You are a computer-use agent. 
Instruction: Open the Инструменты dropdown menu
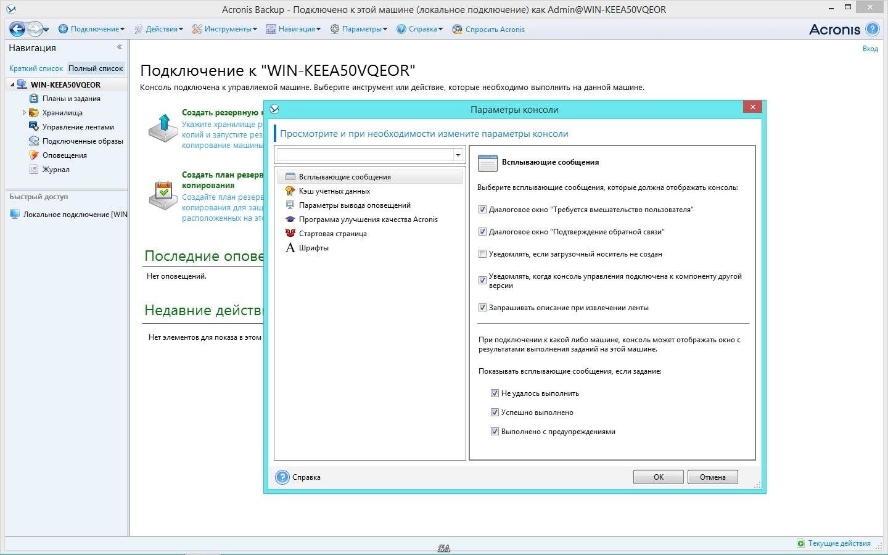pos(224,29)
